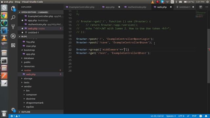Open ExampleController.php in Open Editors
This screenshot has width=210, height=118.
click(x=41, y=16)
